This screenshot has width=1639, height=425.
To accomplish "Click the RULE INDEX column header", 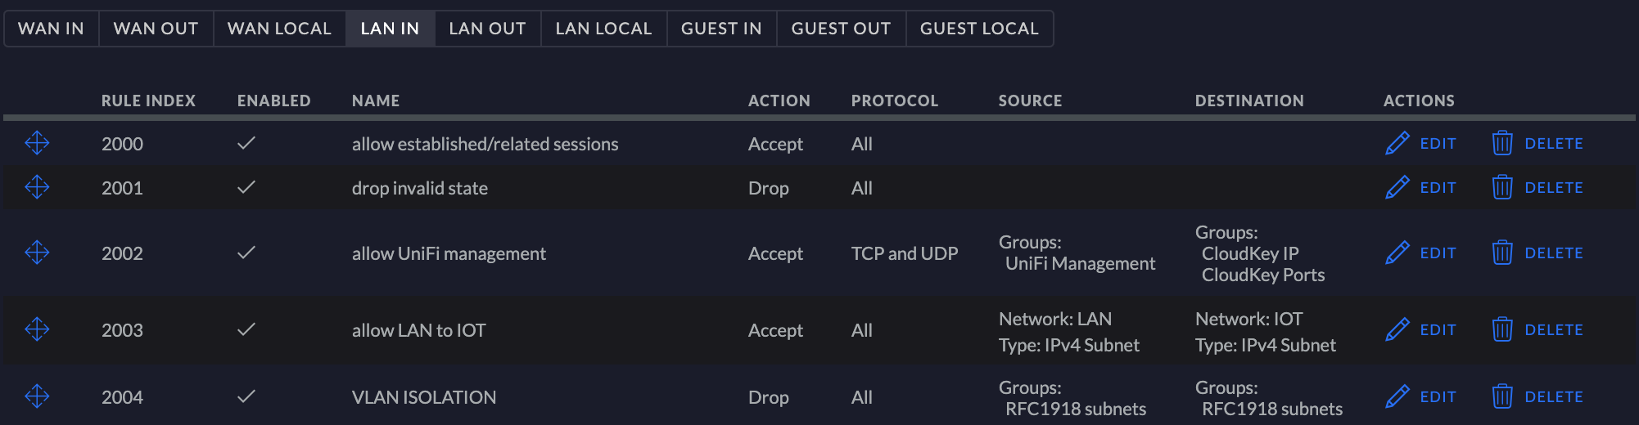I will 148,101.
